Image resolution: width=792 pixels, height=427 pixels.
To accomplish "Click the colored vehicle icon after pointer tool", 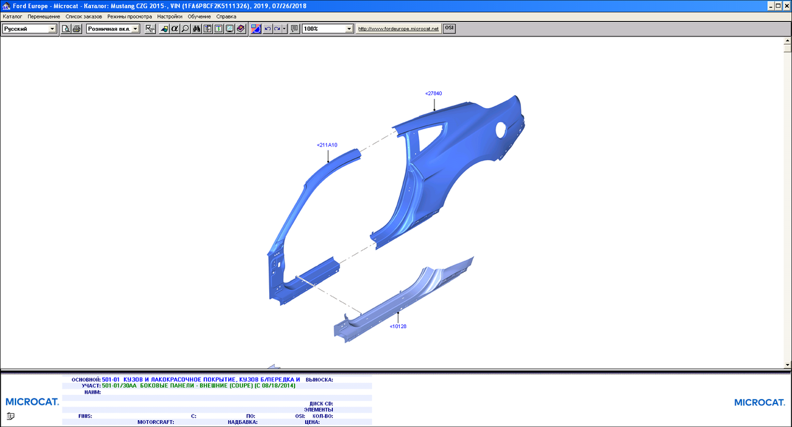I will (164, 28).
